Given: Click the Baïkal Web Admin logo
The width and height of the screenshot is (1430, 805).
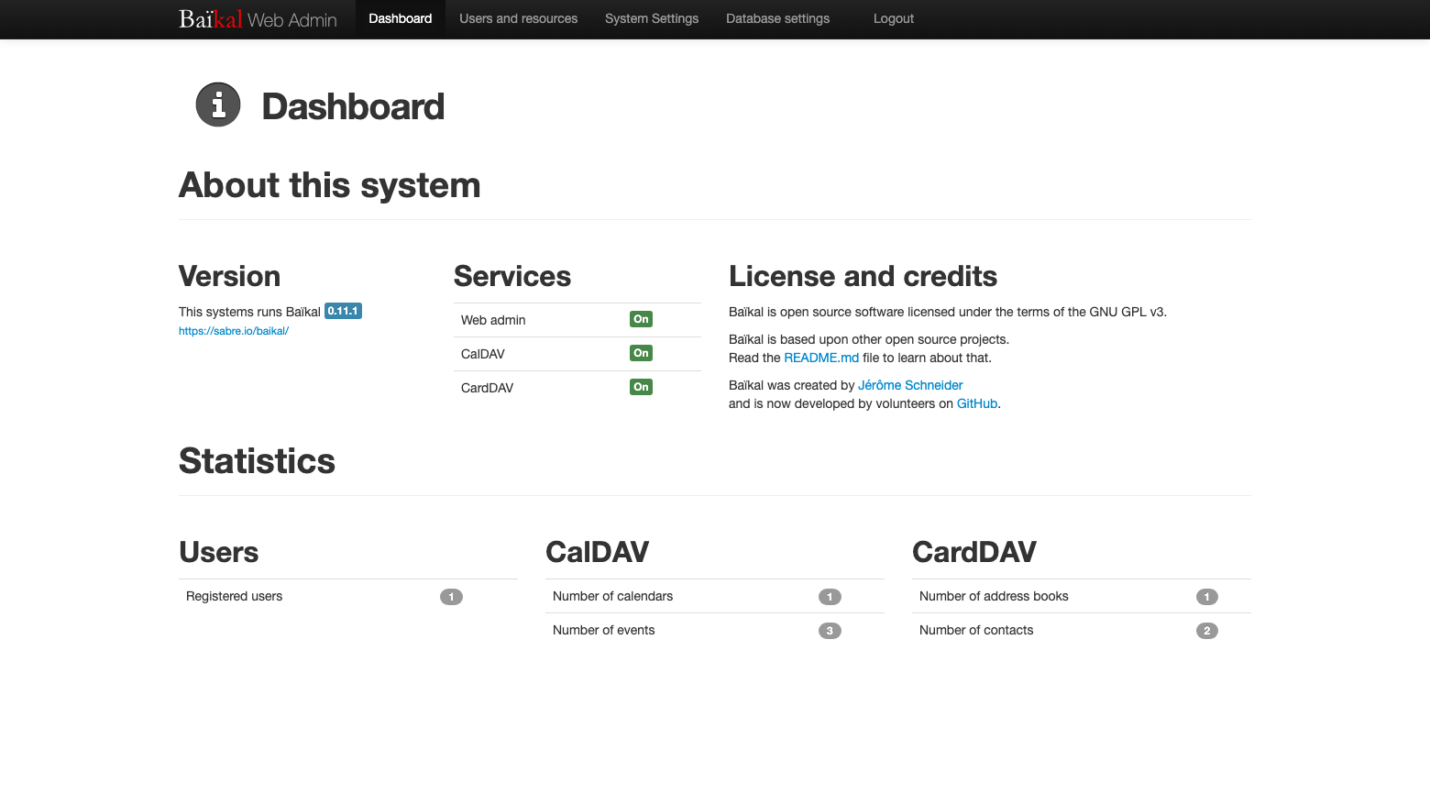Looking at the screenshot, I should [x=258, y=19].
